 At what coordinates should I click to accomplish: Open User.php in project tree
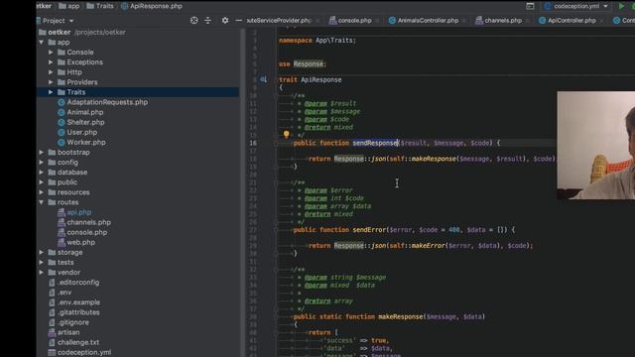77,132
